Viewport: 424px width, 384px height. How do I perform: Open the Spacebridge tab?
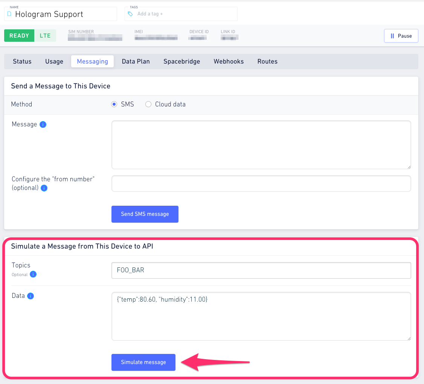[182, 62]
